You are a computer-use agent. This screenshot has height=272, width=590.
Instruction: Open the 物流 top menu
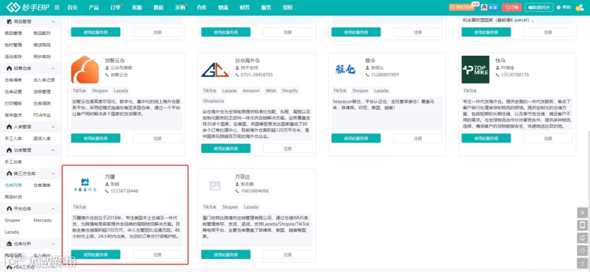223,8
